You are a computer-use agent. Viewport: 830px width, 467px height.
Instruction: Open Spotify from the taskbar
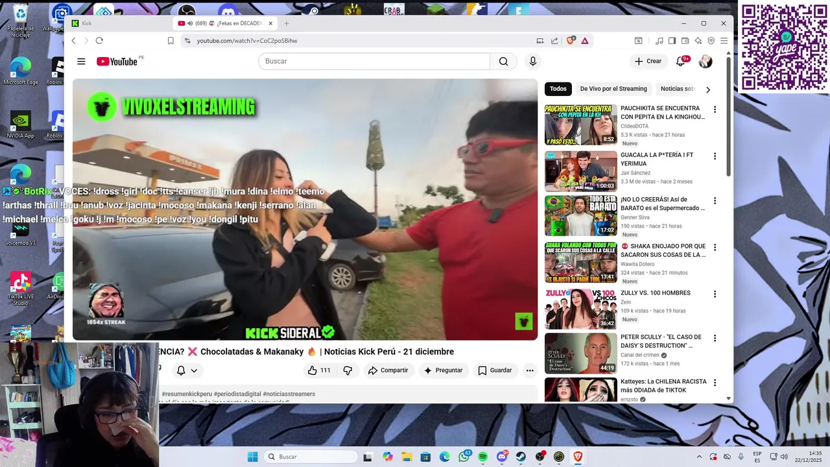pos(483,457)
